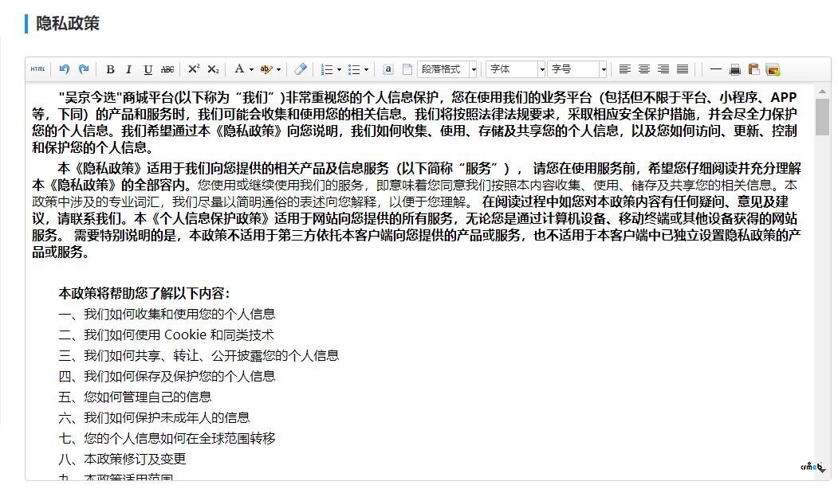Undo the last edit
Image resolution: width=838 pixels, height=493 pixels.
pyautogui.click(x=64, y=69)
